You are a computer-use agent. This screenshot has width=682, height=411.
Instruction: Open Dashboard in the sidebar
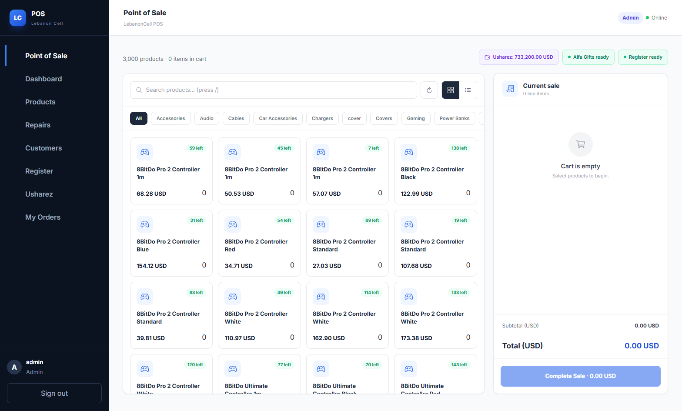pyautogui.click(x=43, y=79)
